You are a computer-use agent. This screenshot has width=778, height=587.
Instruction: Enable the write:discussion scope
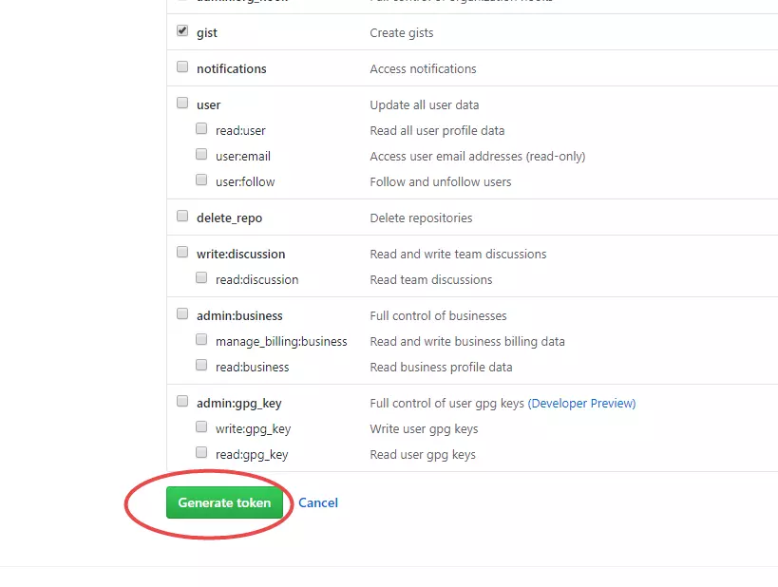click(x=181, y=251)
